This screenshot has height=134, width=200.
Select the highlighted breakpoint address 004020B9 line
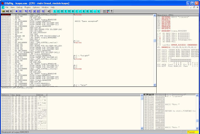pos(77,15)
